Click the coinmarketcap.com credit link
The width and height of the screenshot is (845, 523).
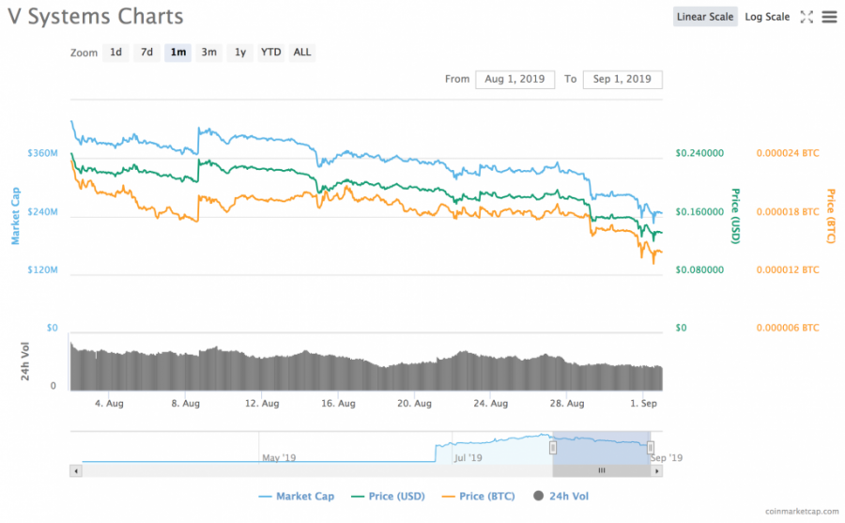pos(802,511)
